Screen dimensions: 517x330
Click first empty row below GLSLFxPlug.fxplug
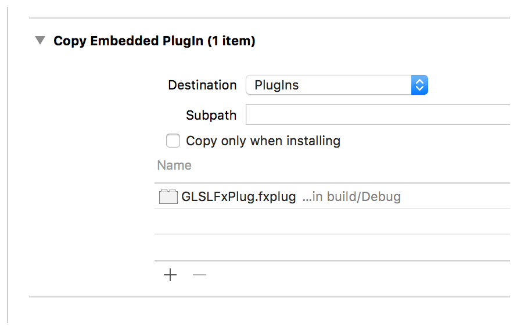click(331, 221)
